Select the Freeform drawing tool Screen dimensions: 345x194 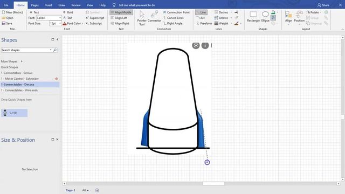pyautogui.click(x=204, y=23)
